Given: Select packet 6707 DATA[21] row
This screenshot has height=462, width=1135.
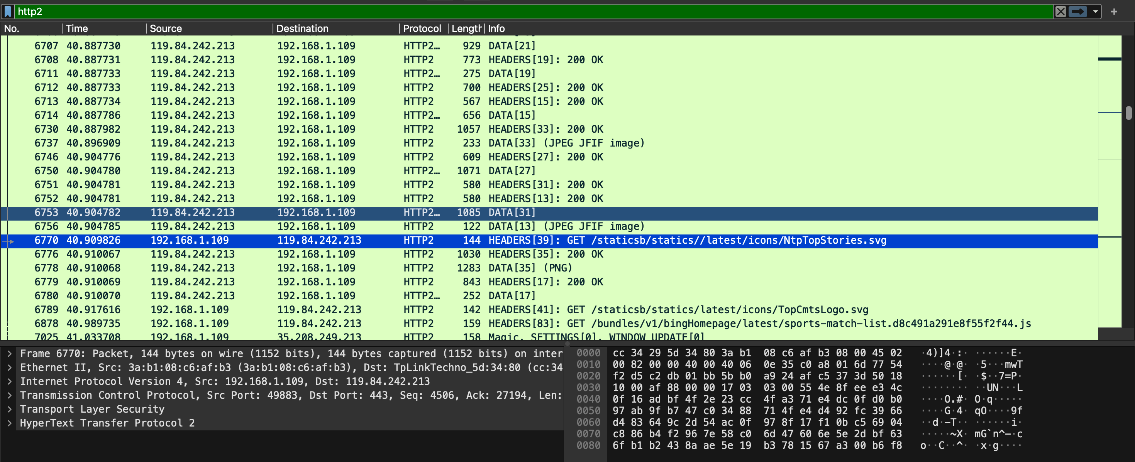Looking at the screenshot, I should point(549,46).
